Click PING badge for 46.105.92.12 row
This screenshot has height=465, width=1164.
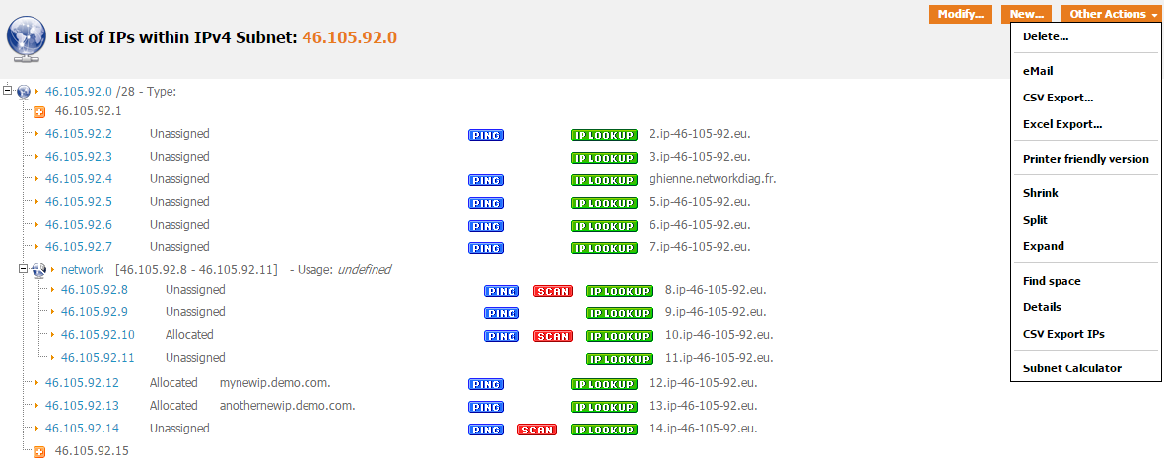pos(485,384)
